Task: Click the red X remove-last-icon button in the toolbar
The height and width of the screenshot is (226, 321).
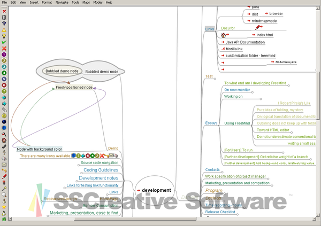Action: pyautogui.click(x=4, y=11)
